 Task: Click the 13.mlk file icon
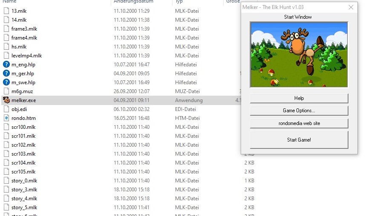click(x=6, y=11)
